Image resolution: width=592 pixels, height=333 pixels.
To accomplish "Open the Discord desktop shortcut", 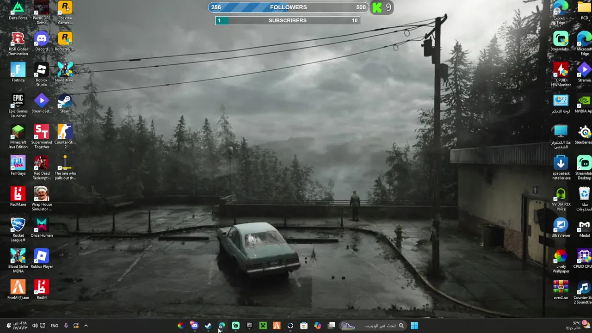I will coord(42,42).
